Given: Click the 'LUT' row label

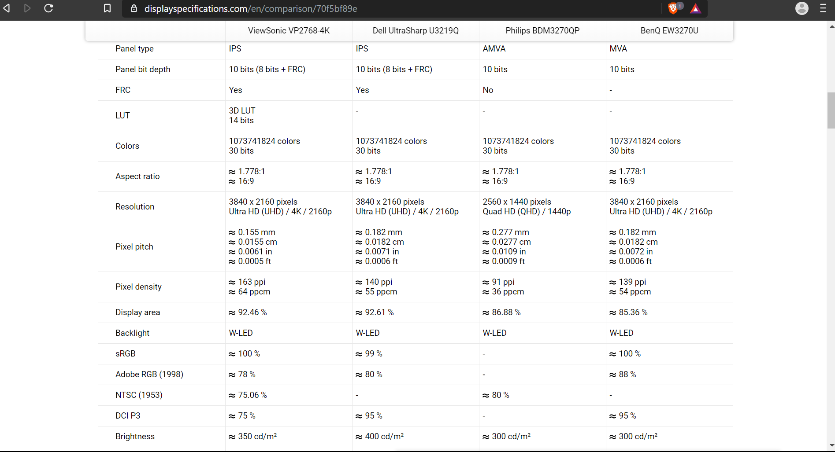Looking at the screenshot, I should coord(122,116).
